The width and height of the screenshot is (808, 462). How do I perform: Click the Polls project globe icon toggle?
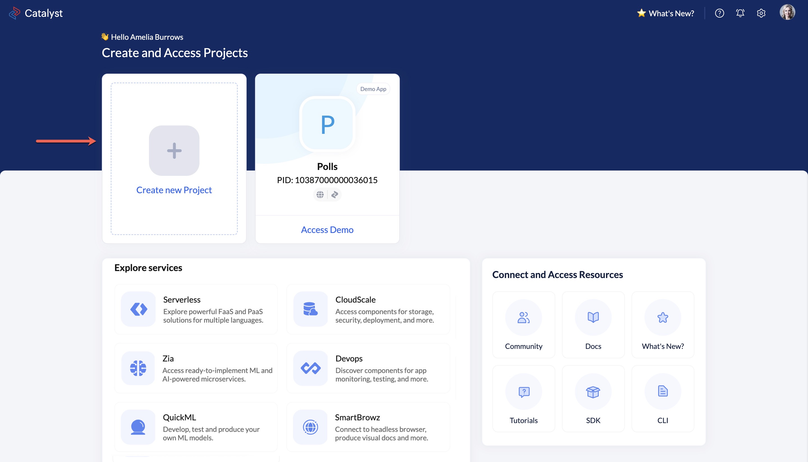[320, 194]
